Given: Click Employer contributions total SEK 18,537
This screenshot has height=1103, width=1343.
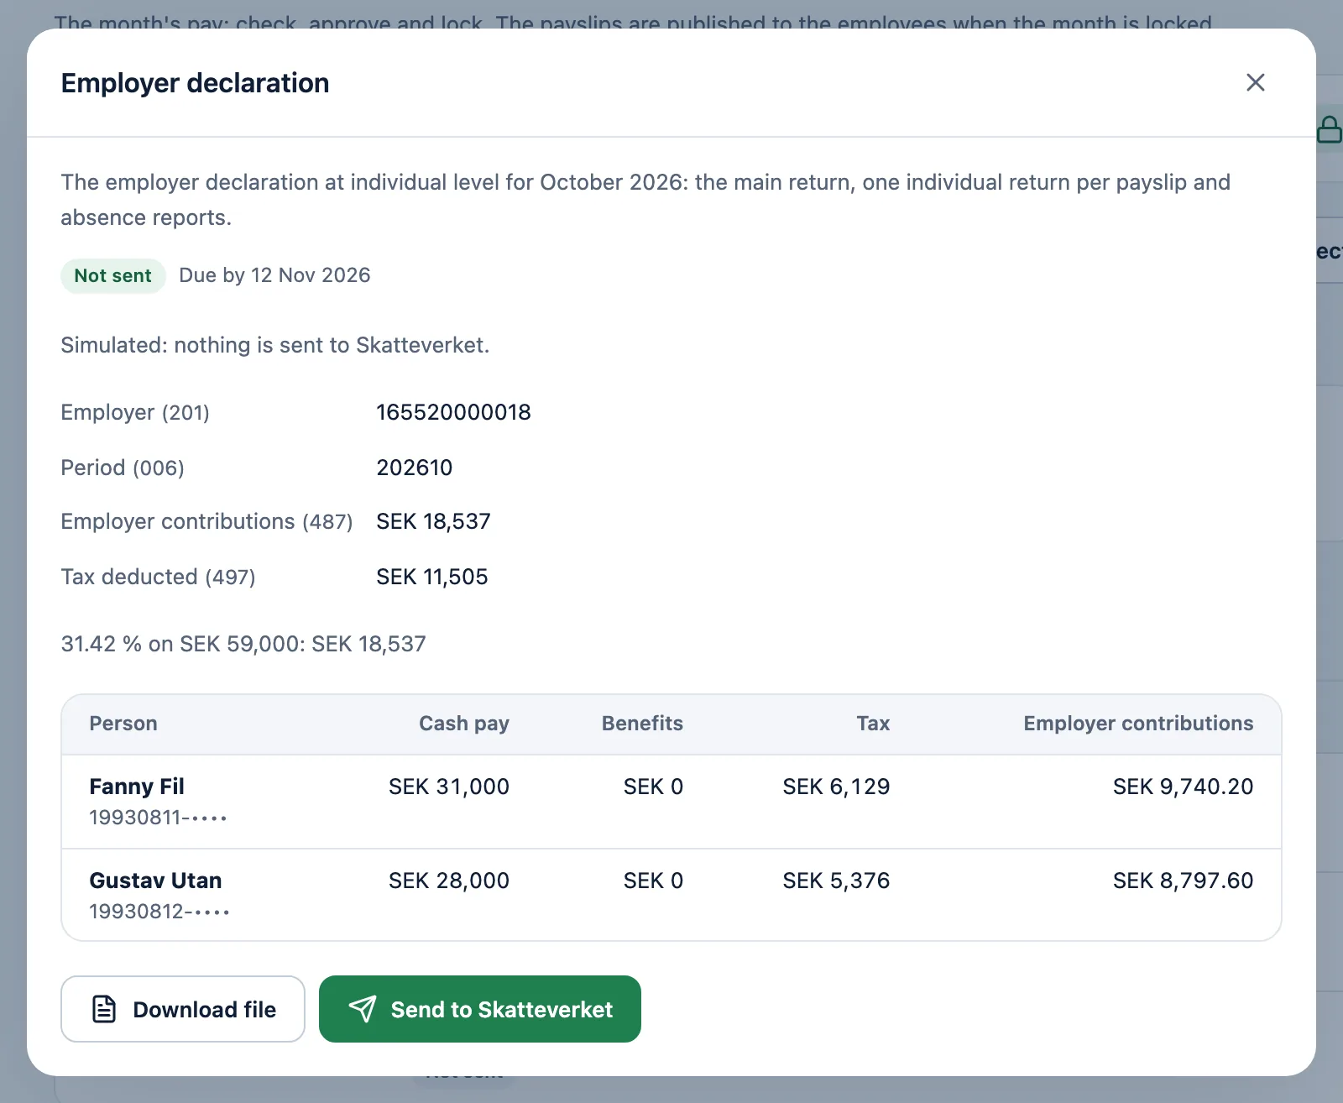Looking at the screenshot, I should (x=433, y=521).
